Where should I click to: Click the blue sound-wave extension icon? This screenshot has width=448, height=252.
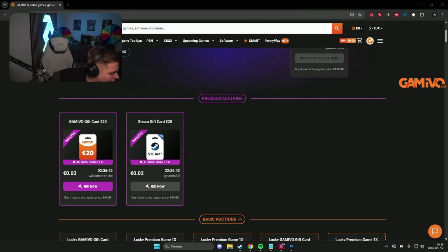pyautogui.click(x=405, y=15)
